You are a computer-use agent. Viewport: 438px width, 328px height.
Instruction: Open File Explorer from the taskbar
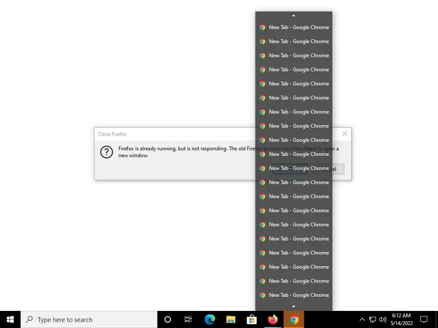(x=231, y=319)
